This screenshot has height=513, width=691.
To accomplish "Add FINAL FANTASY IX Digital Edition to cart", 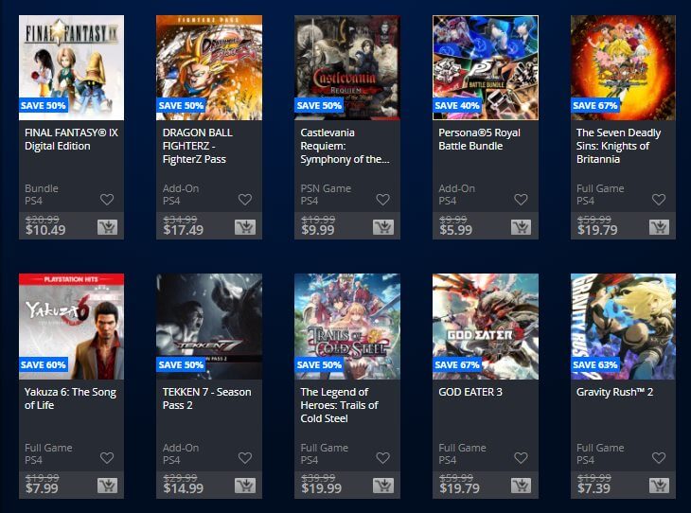I will coord(108,227).
